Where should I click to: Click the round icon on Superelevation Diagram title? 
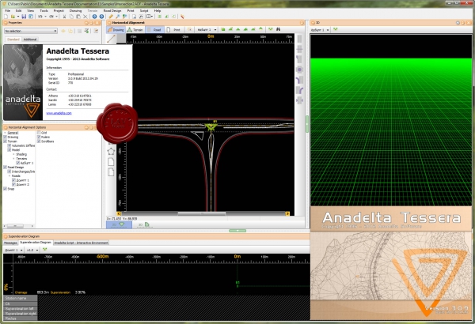(x=6, y=236)
